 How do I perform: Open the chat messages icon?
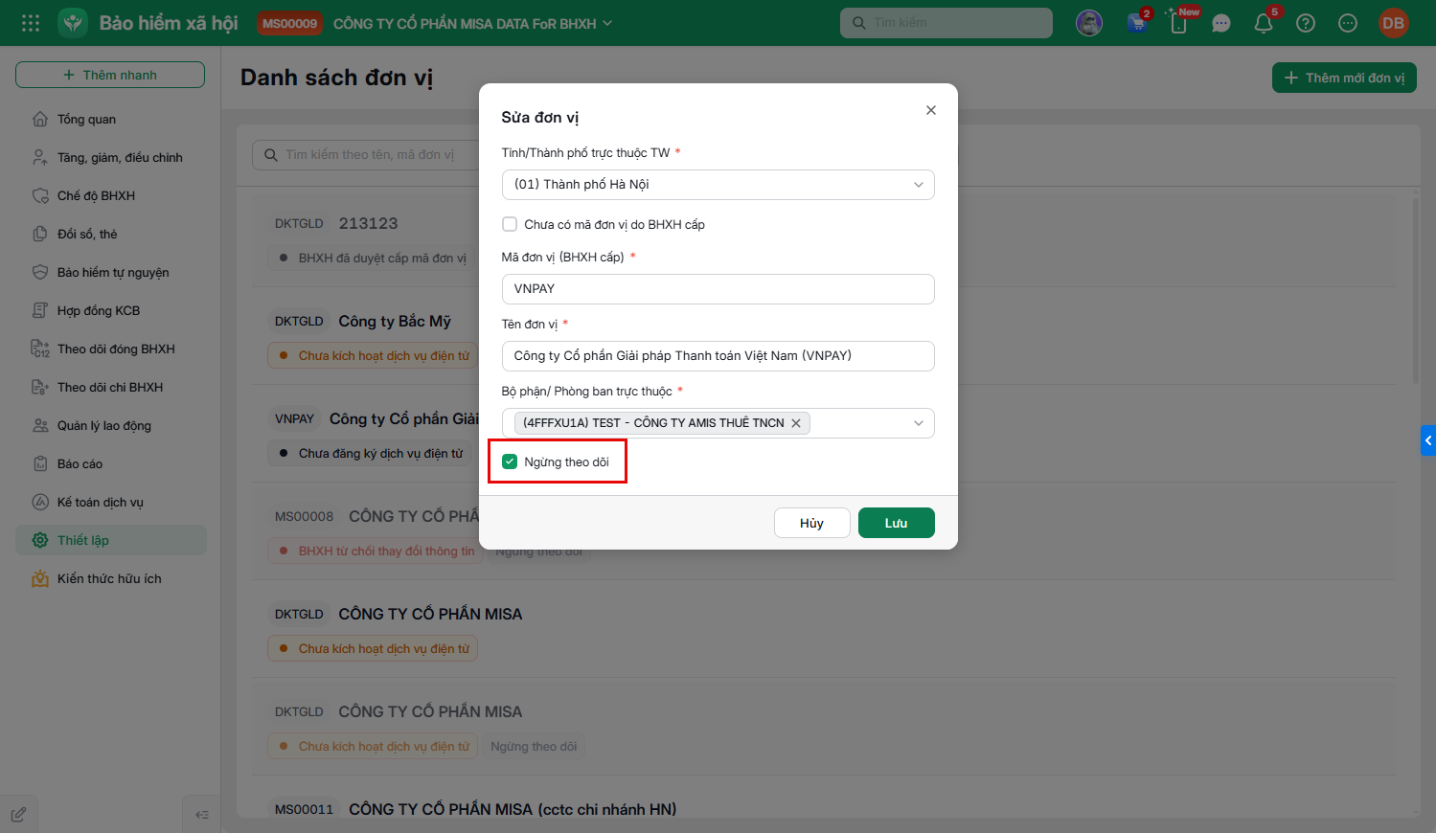click(x=1221, y=23)
